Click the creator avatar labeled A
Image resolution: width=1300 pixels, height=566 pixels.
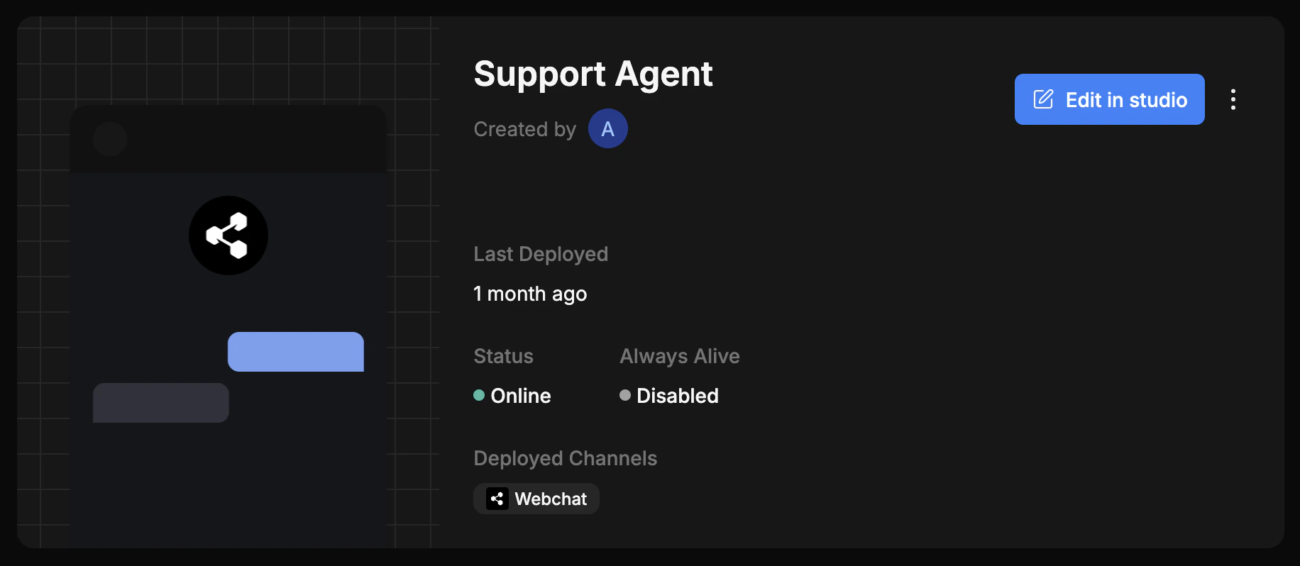click(x=608, y=128)
